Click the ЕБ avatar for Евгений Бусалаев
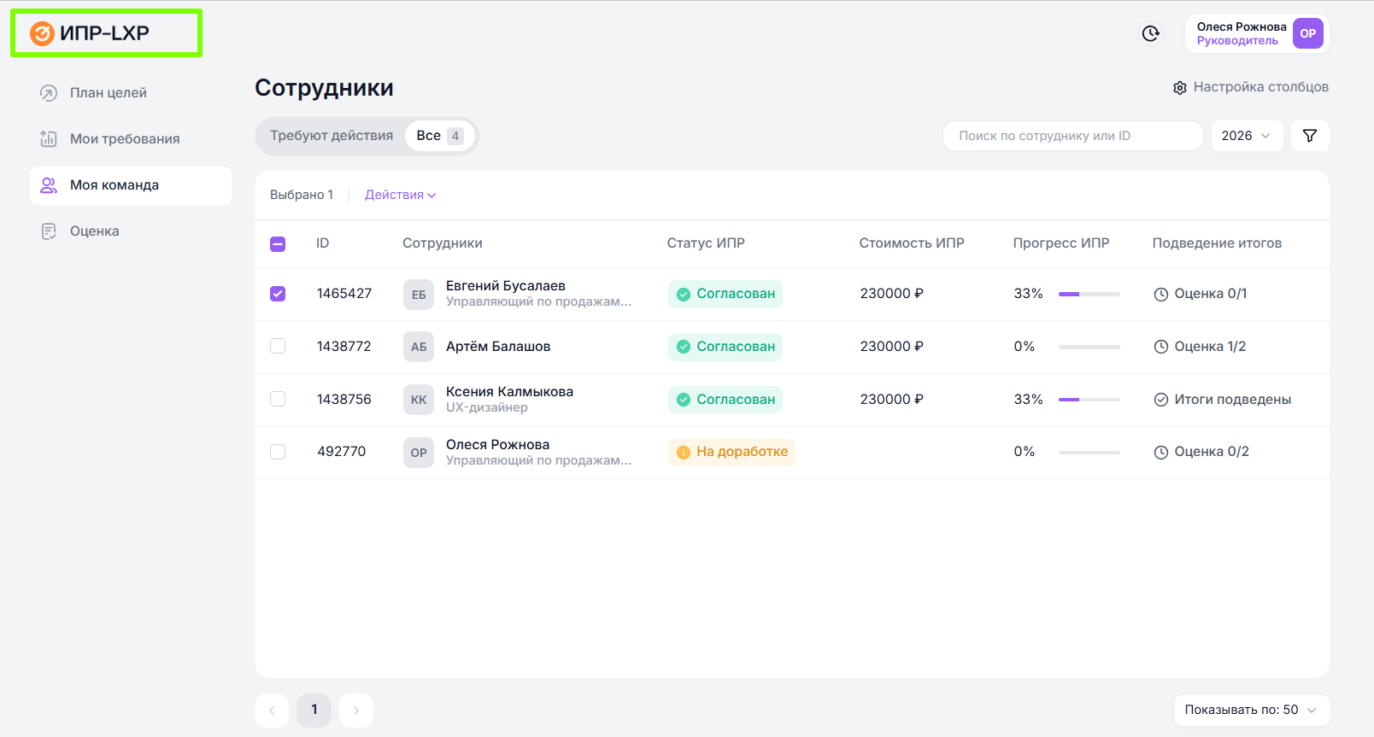Screen dimensions: 1374x737 click(419, 294)
